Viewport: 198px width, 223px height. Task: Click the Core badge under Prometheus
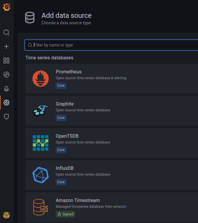tap(61, 86)
